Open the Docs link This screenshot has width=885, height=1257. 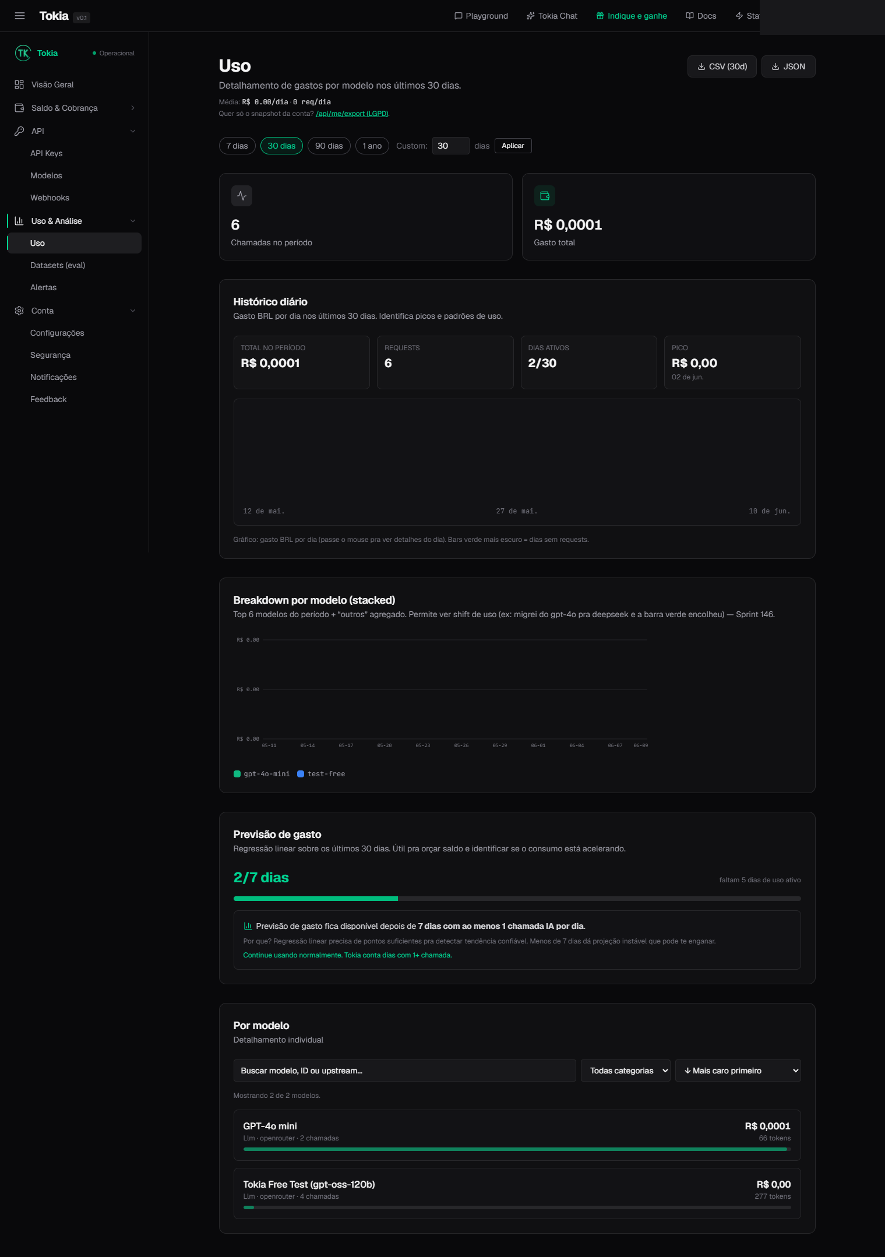pos(701,16)
